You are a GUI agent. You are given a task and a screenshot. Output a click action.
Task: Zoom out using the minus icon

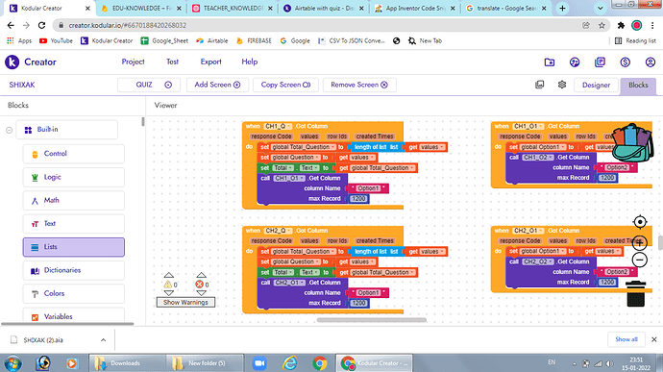[640, 260]
